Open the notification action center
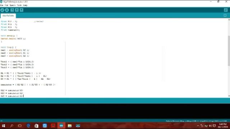230x129 pixels. pos(214,126)
